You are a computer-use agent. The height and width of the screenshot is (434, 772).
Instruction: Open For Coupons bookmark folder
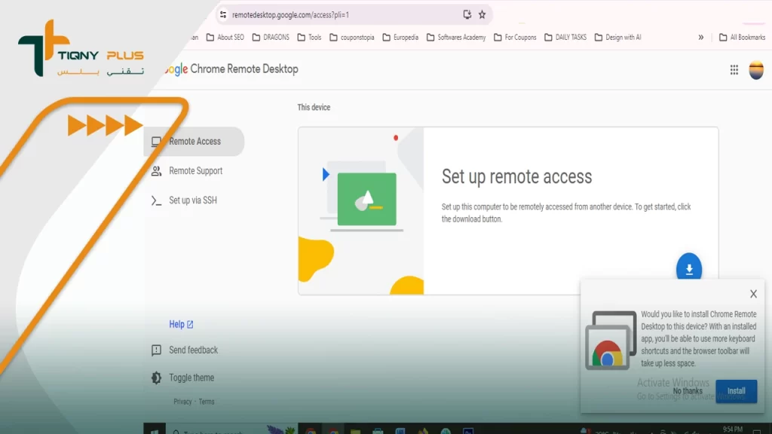click(515, 38)
